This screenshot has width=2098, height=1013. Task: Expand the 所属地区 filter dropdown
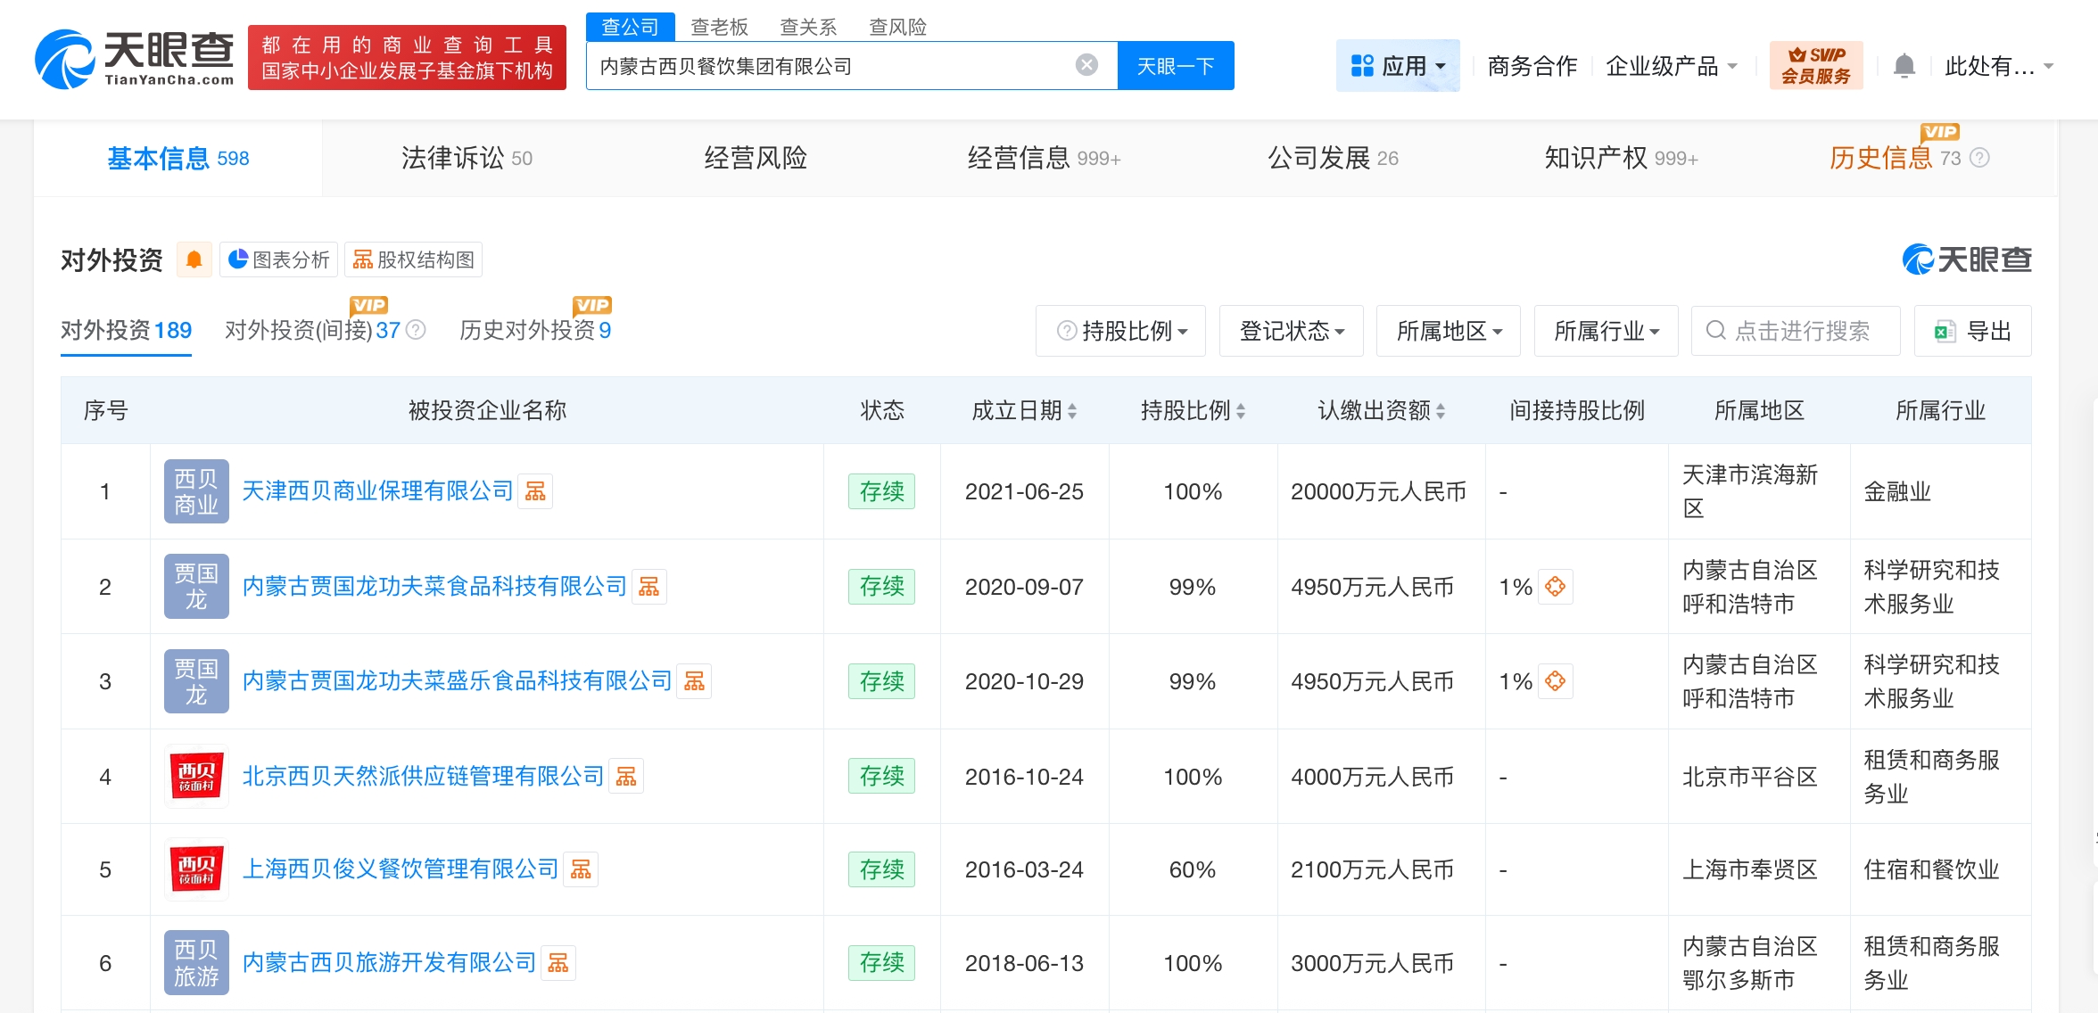1448,331
